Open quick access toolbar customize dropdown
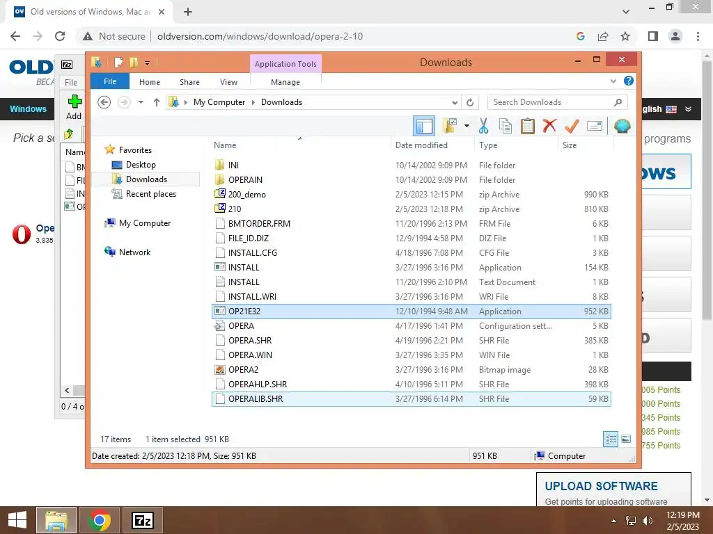Image resolution: width=713 pixels, height=534 pixels. (148, 63)
